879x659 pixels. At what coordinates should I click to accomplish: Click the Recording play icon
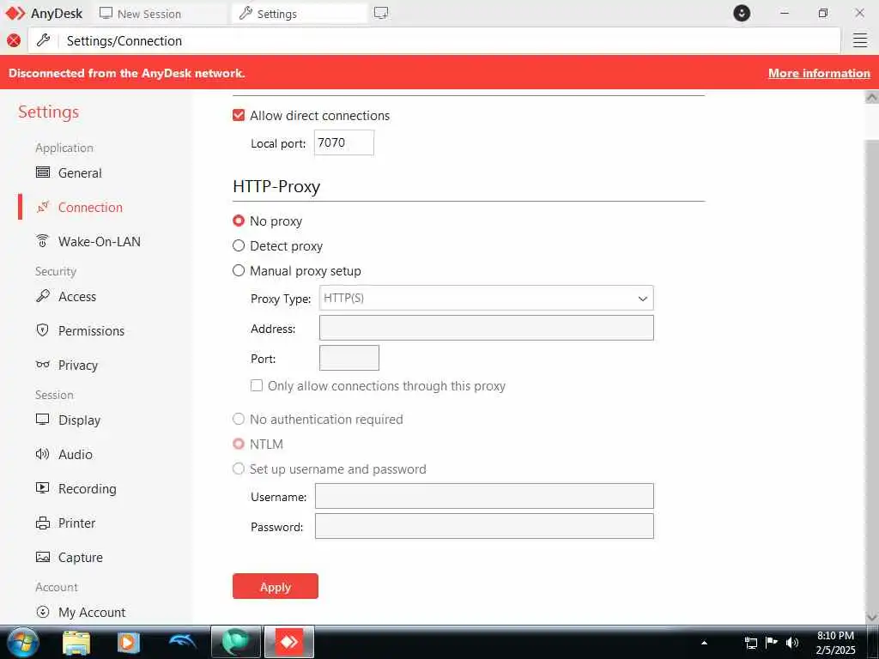[43, 487]
